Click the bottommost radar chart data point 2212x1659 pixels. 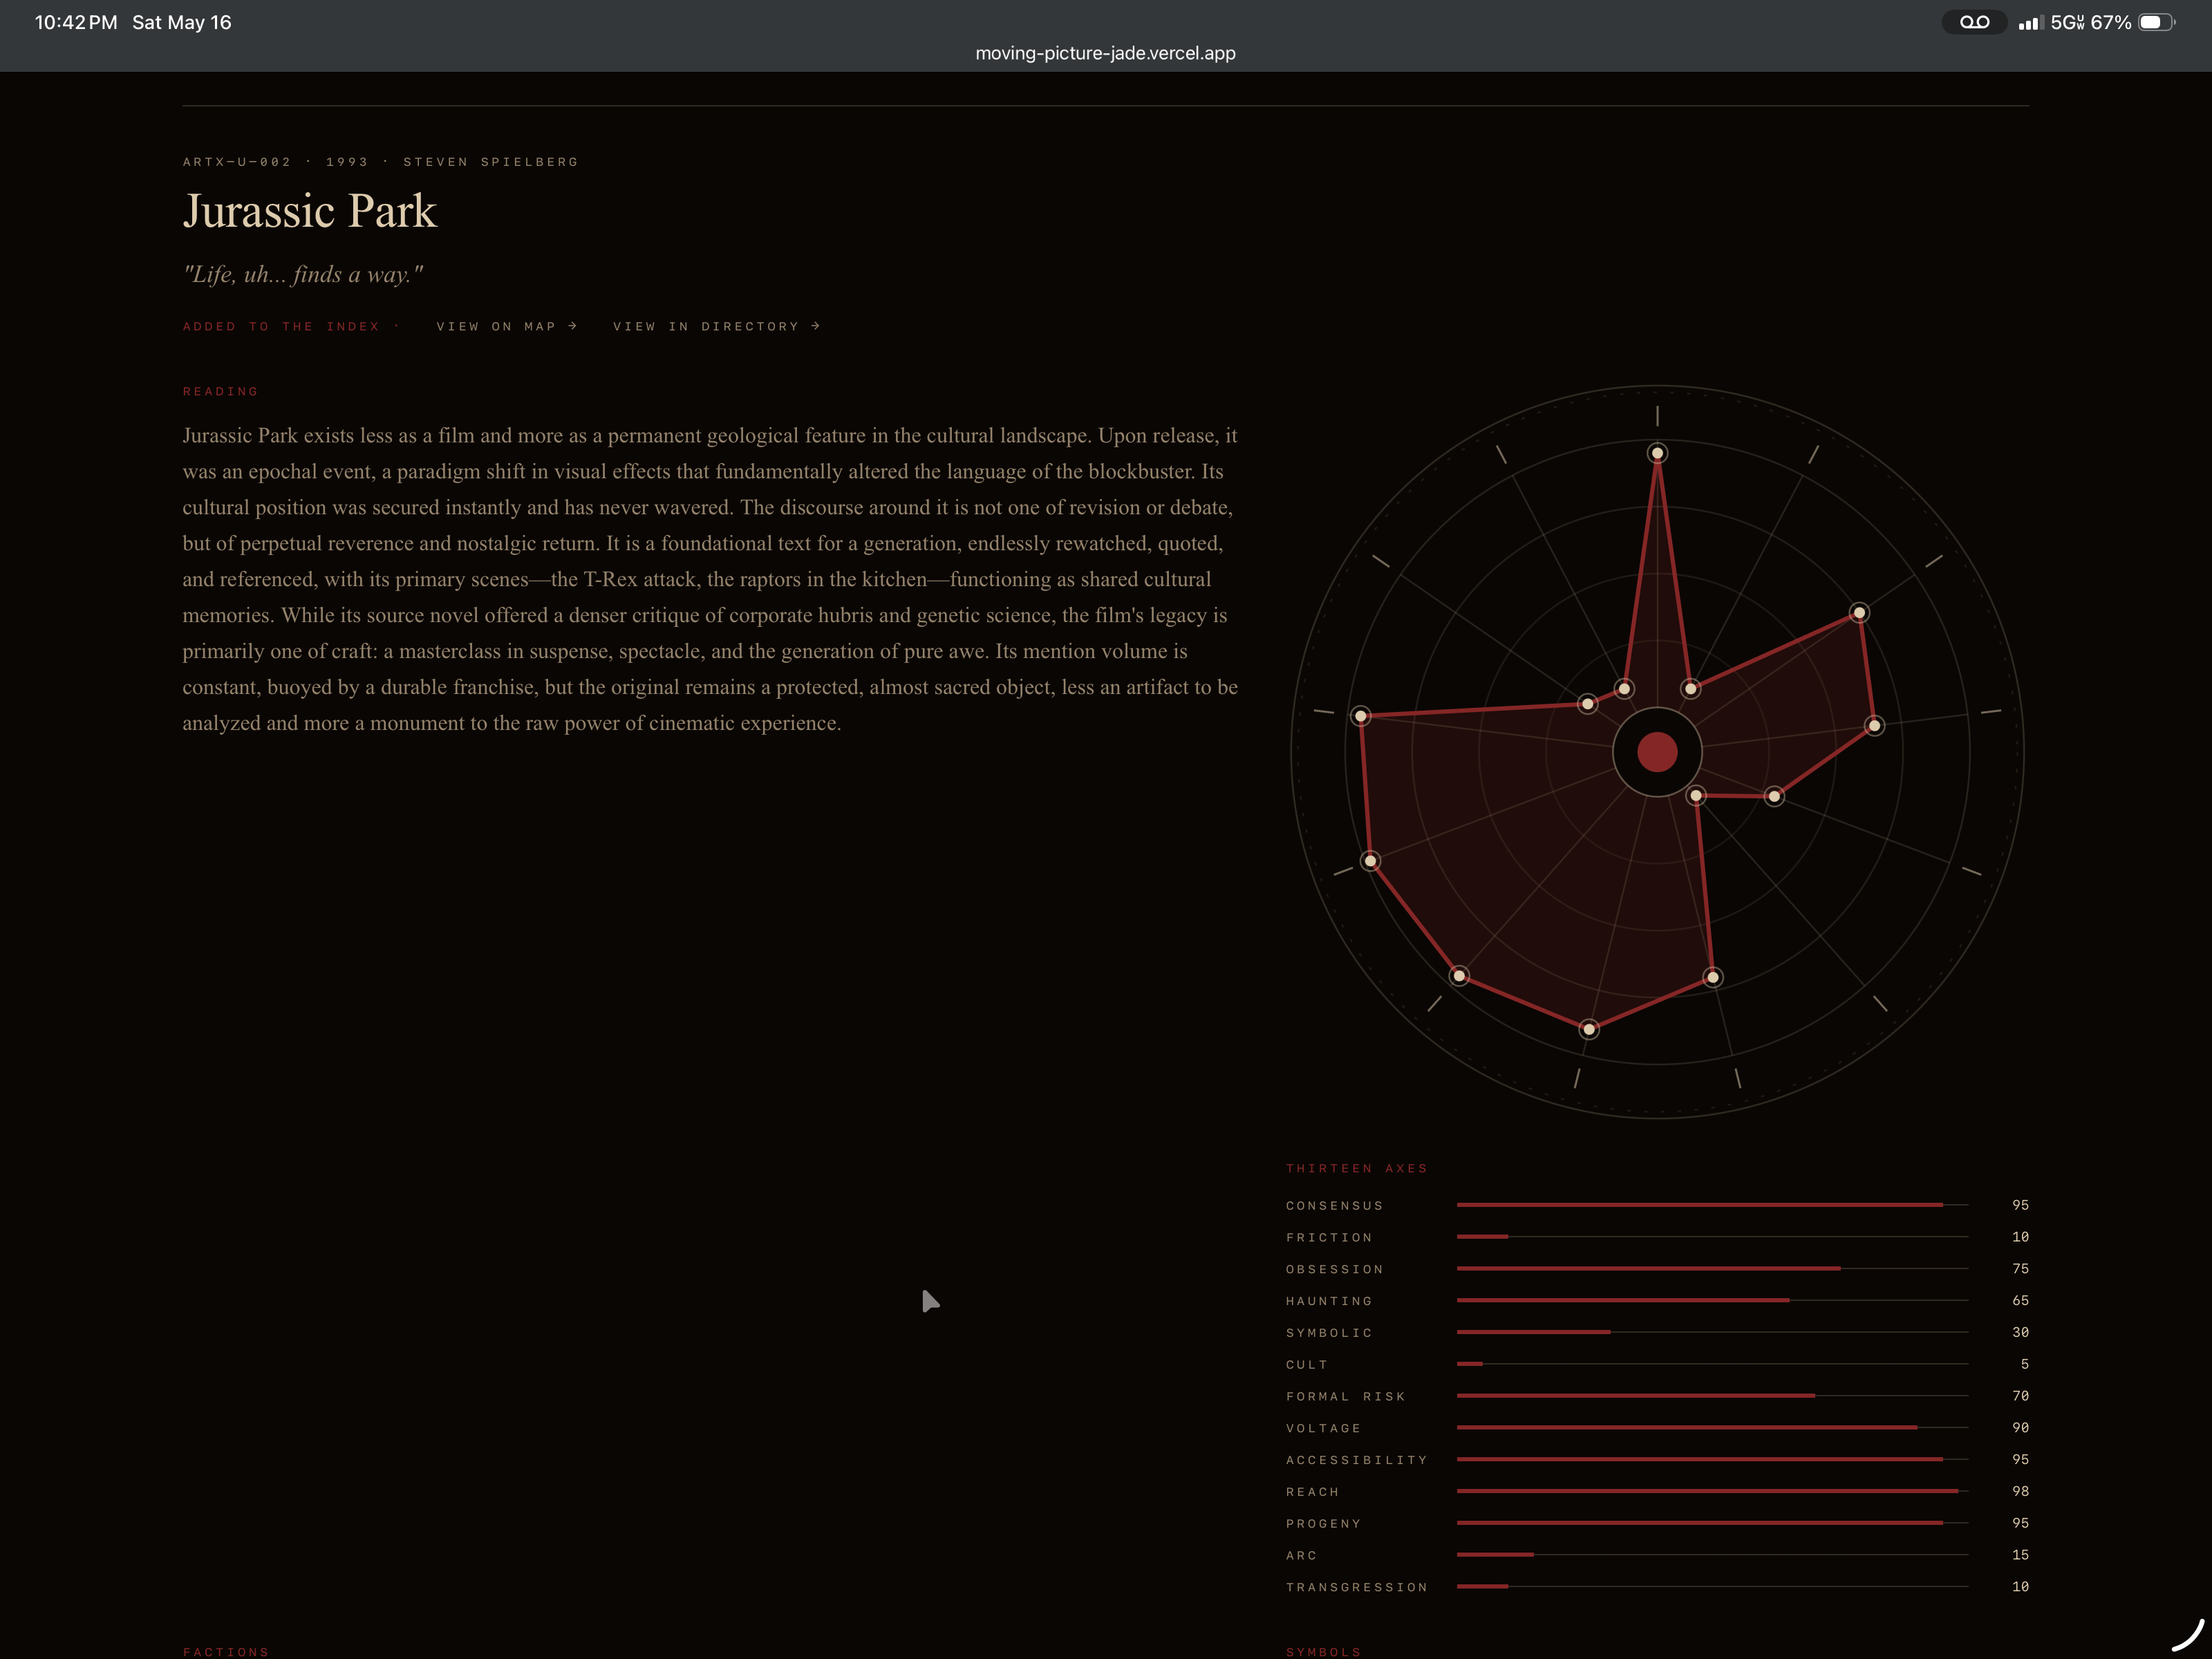point(1589,1029)
